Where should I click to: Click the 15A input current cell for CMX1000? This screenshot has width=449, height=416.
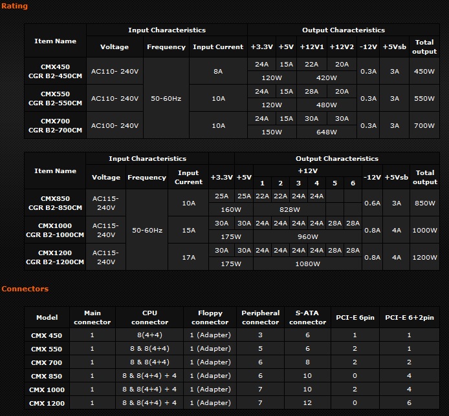(x=188, y=230)
